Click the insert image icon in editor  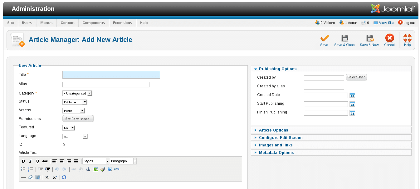click(95, 169)
